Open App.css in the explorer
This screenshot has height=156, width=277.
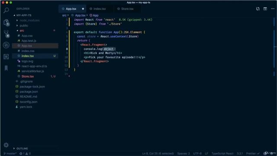pyautogui.click(x=27, y=36)
